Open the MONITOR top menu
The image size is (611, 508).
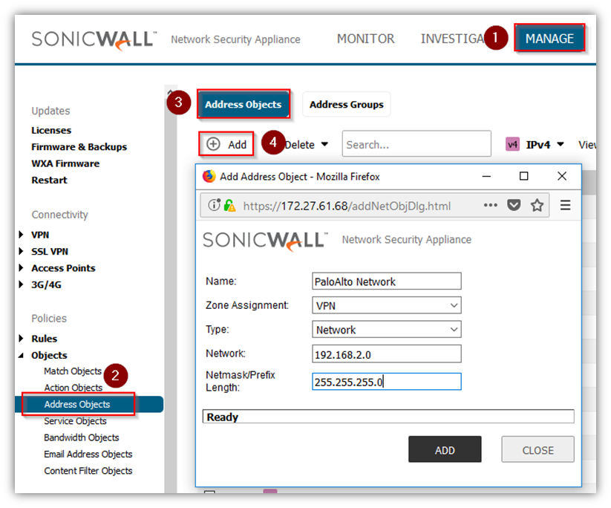click(365, 39)
